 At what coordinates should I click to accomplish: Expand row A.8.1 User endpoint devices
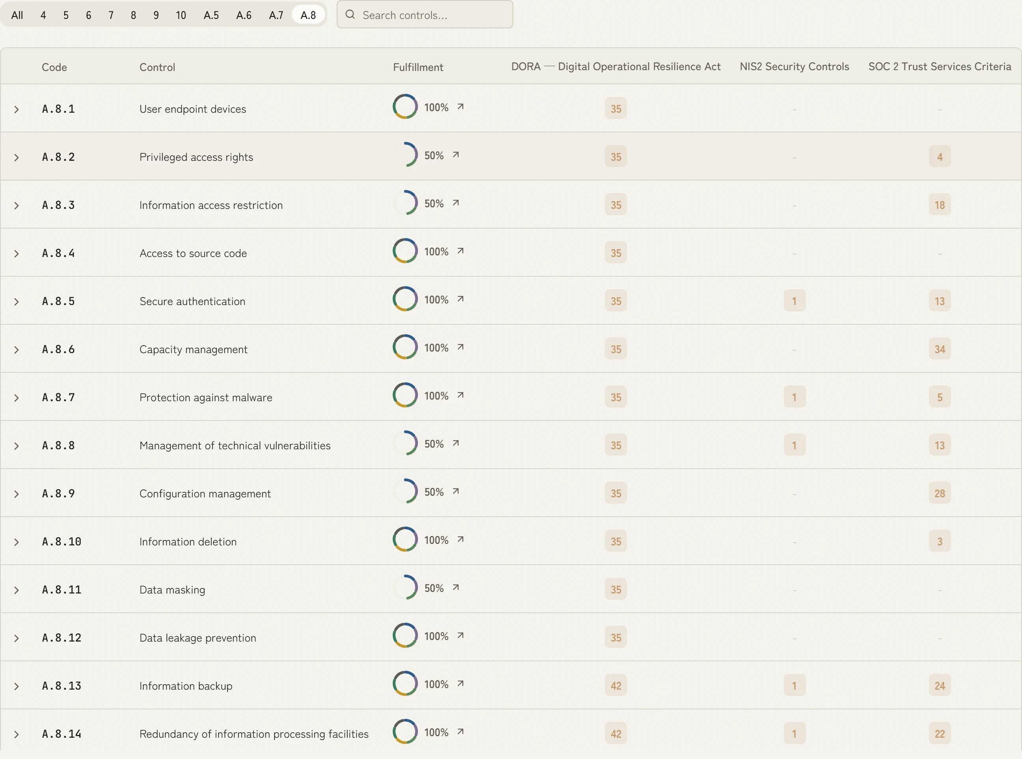17,109
